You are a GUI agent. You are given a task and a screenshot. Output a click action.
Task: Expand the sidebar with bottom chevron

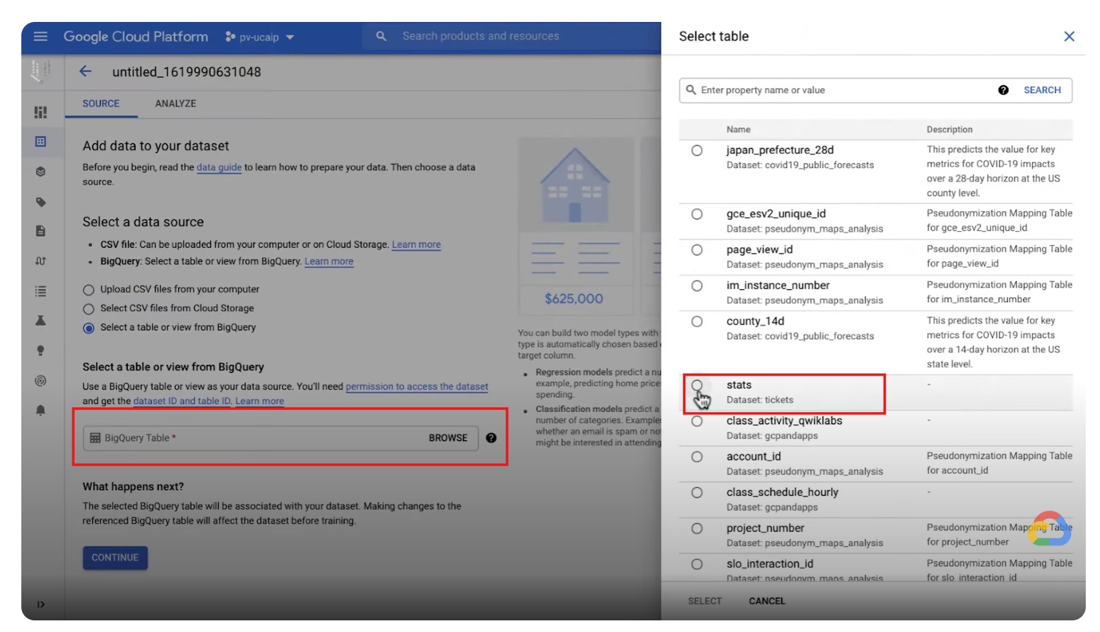tap(41, 605)
